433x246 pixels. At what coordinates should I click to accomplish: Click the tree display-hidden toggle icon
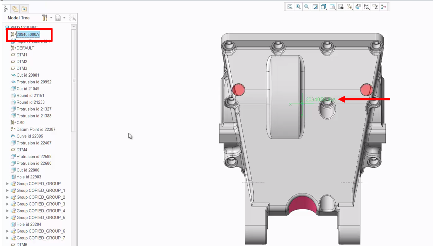point(73,18)
